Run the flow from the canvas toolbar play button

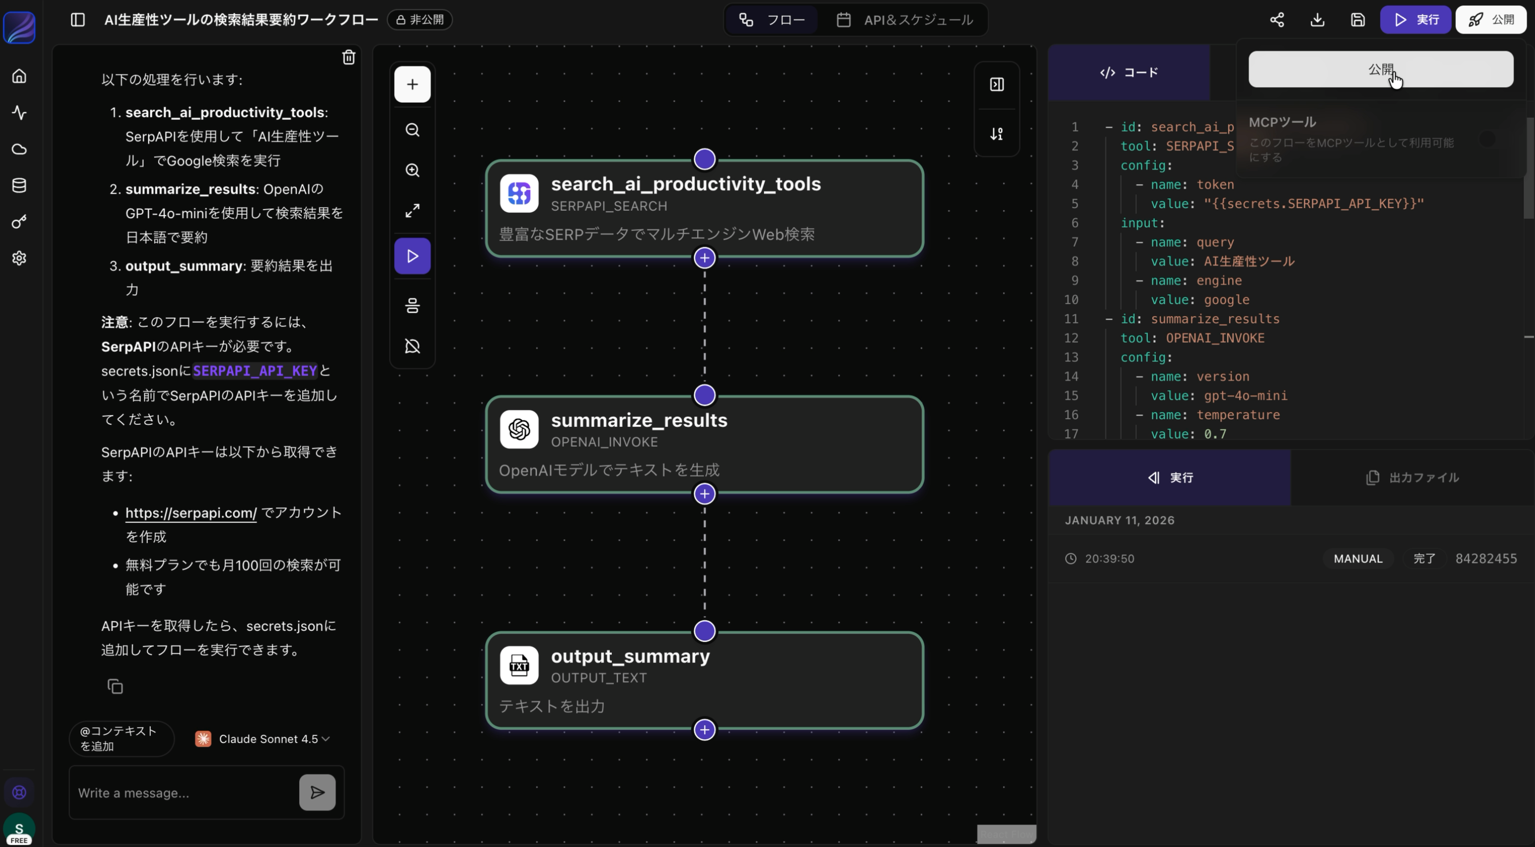(x=413, y=256)
